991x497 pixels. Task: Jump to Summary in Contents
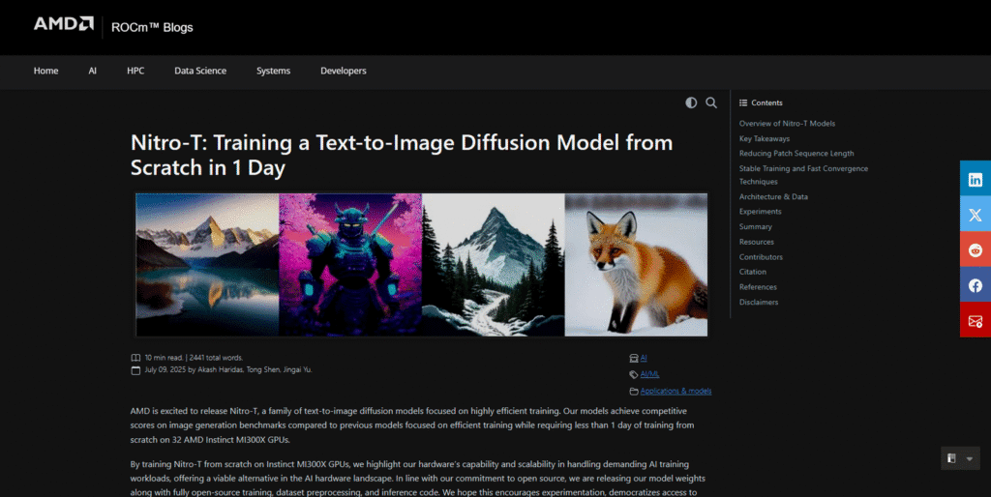click(x=755, y=226)
